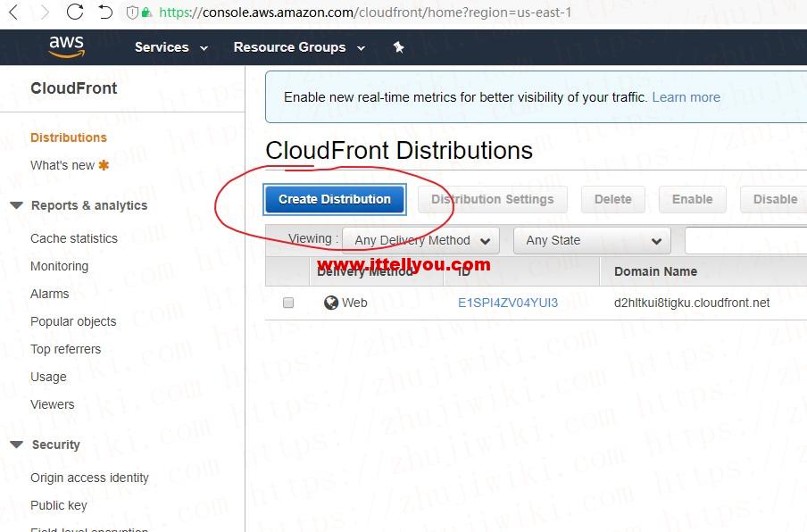Click the browser forward arrow
Screen dimensions: 807x532
click(45, 12)
